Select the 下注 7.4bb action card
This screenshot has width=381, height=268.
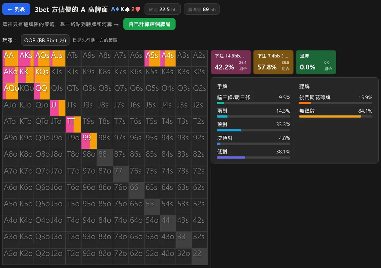[x=273, y=62]
